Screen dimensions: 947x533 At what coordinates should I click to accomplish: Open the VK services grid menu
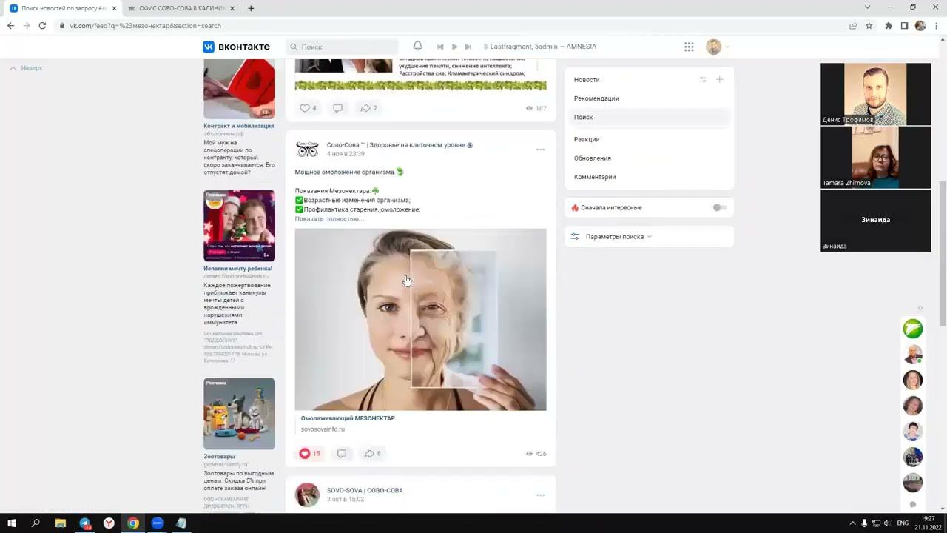click(689, 47)
